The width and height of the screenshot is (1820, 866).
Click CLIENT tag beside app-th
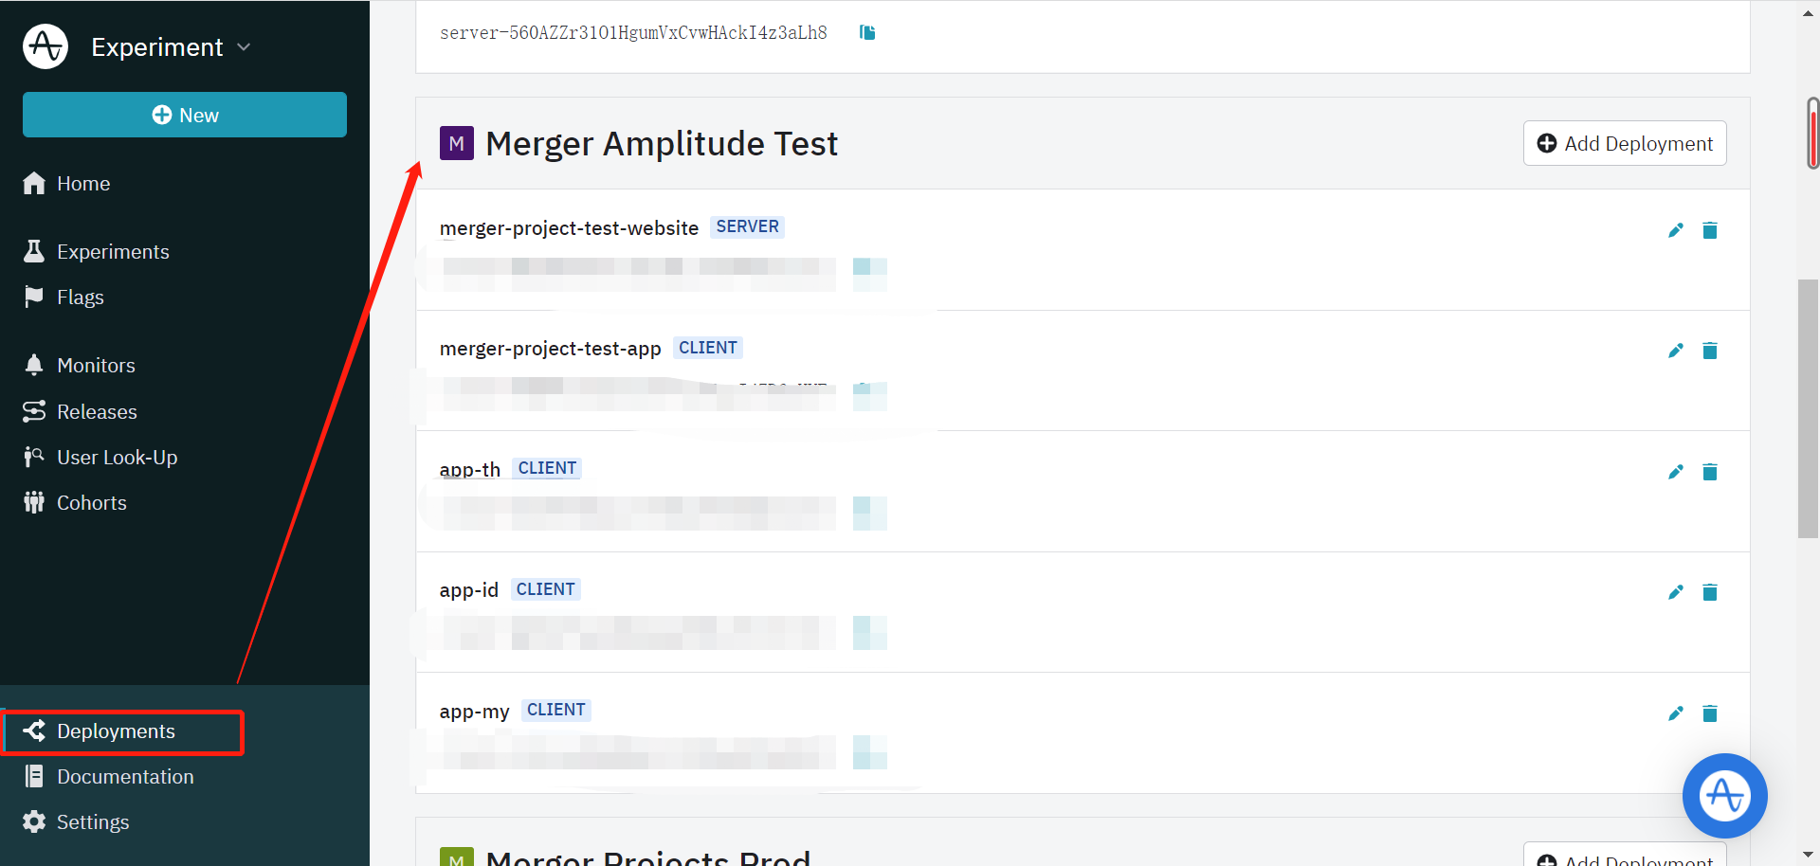coord(547,468)
